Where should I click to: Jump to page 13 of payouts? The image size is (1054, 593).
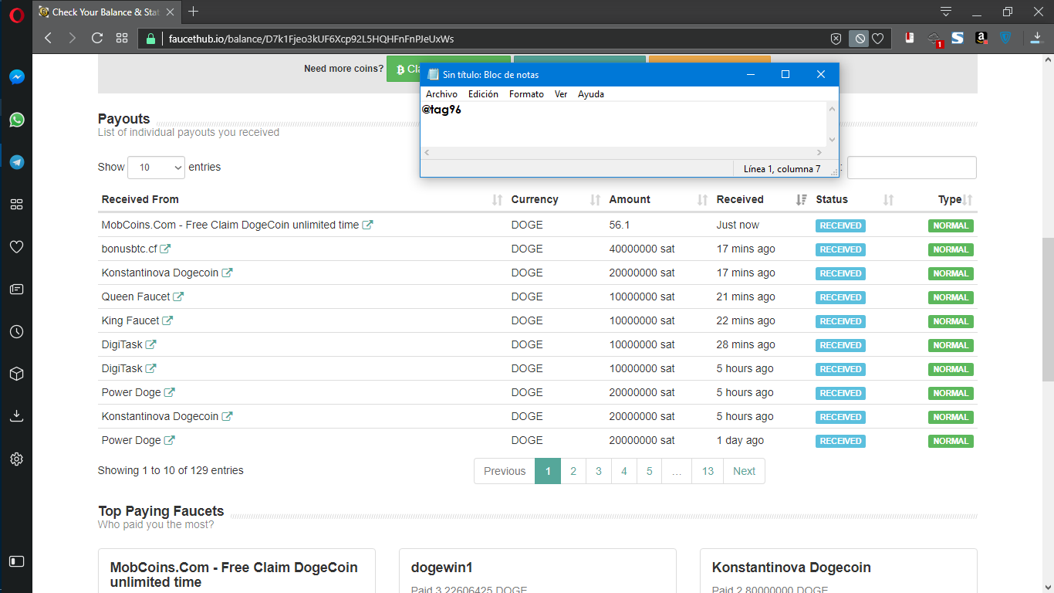(708, 471)
